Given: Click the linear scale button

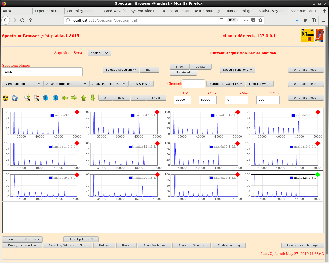Looking at the screenshot, I should pyautogui.click(x=156, y=98).
